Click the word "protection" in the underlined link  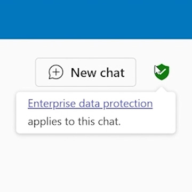pos(128,103)
